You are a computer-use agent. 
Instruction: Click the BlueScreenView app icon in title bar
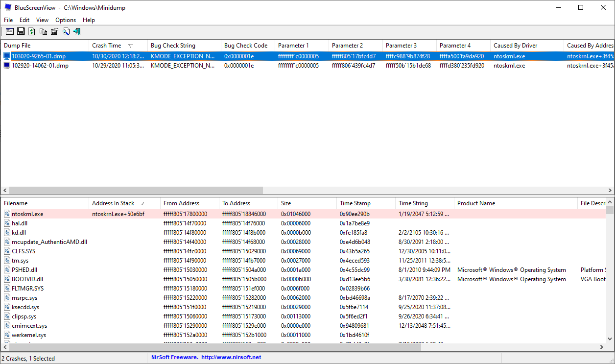8,7
